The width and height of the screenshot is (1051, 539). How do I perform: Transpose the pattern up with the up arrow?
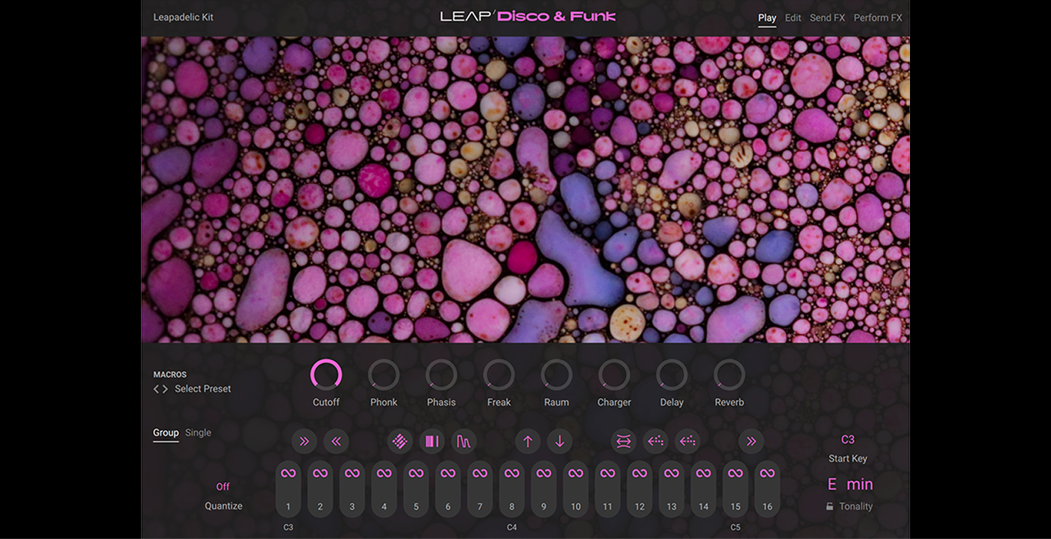528,441
